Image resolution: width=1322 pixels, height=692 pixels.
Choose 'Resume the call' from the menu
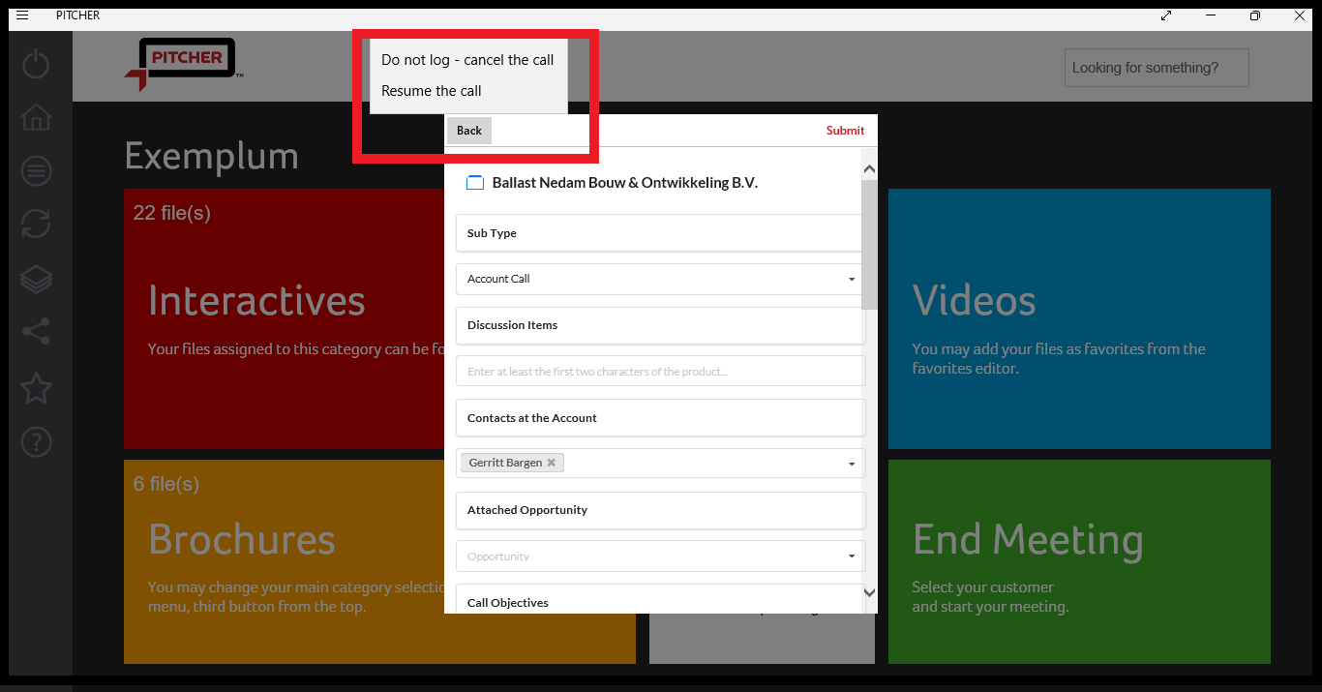pos(431,90)
